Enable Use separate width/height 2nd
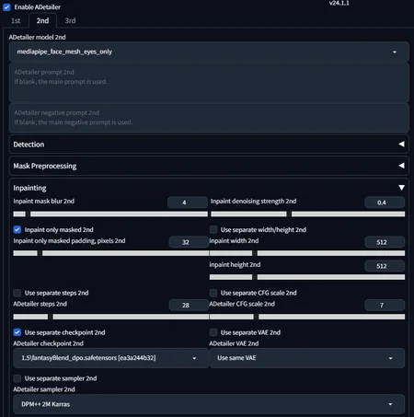Image resolution: width=414 pixels, height=417 pixels. tap(213, 229)
